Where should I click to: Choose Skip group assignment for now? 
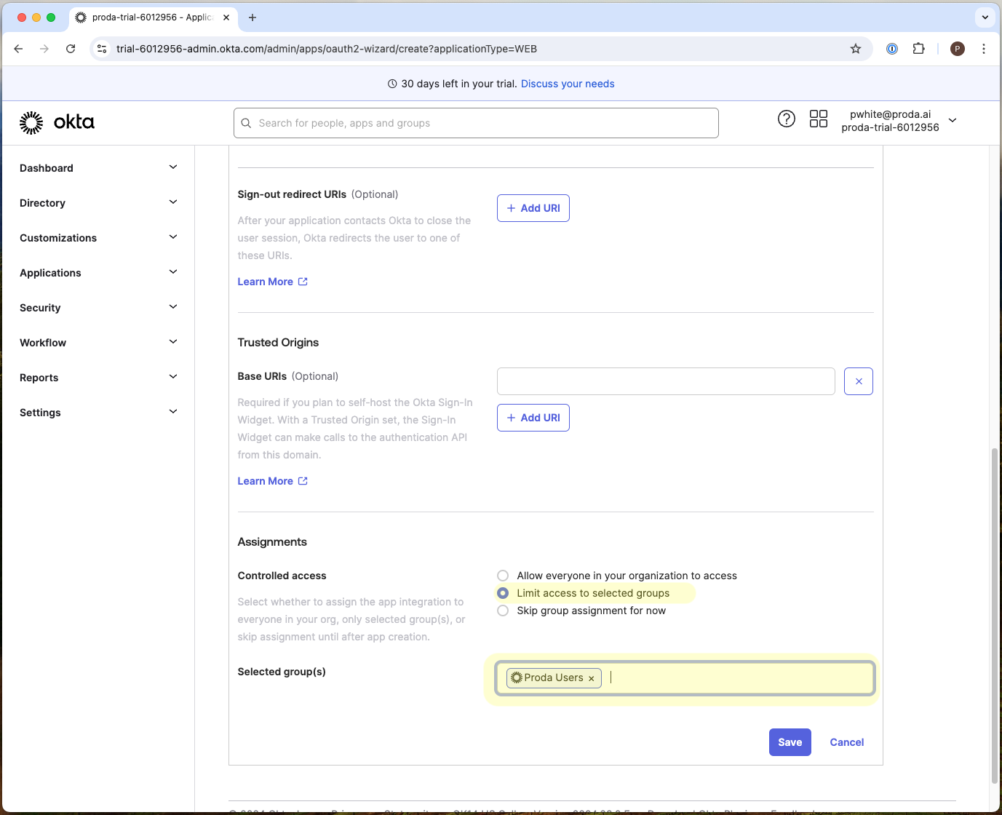tap(503, 611)
